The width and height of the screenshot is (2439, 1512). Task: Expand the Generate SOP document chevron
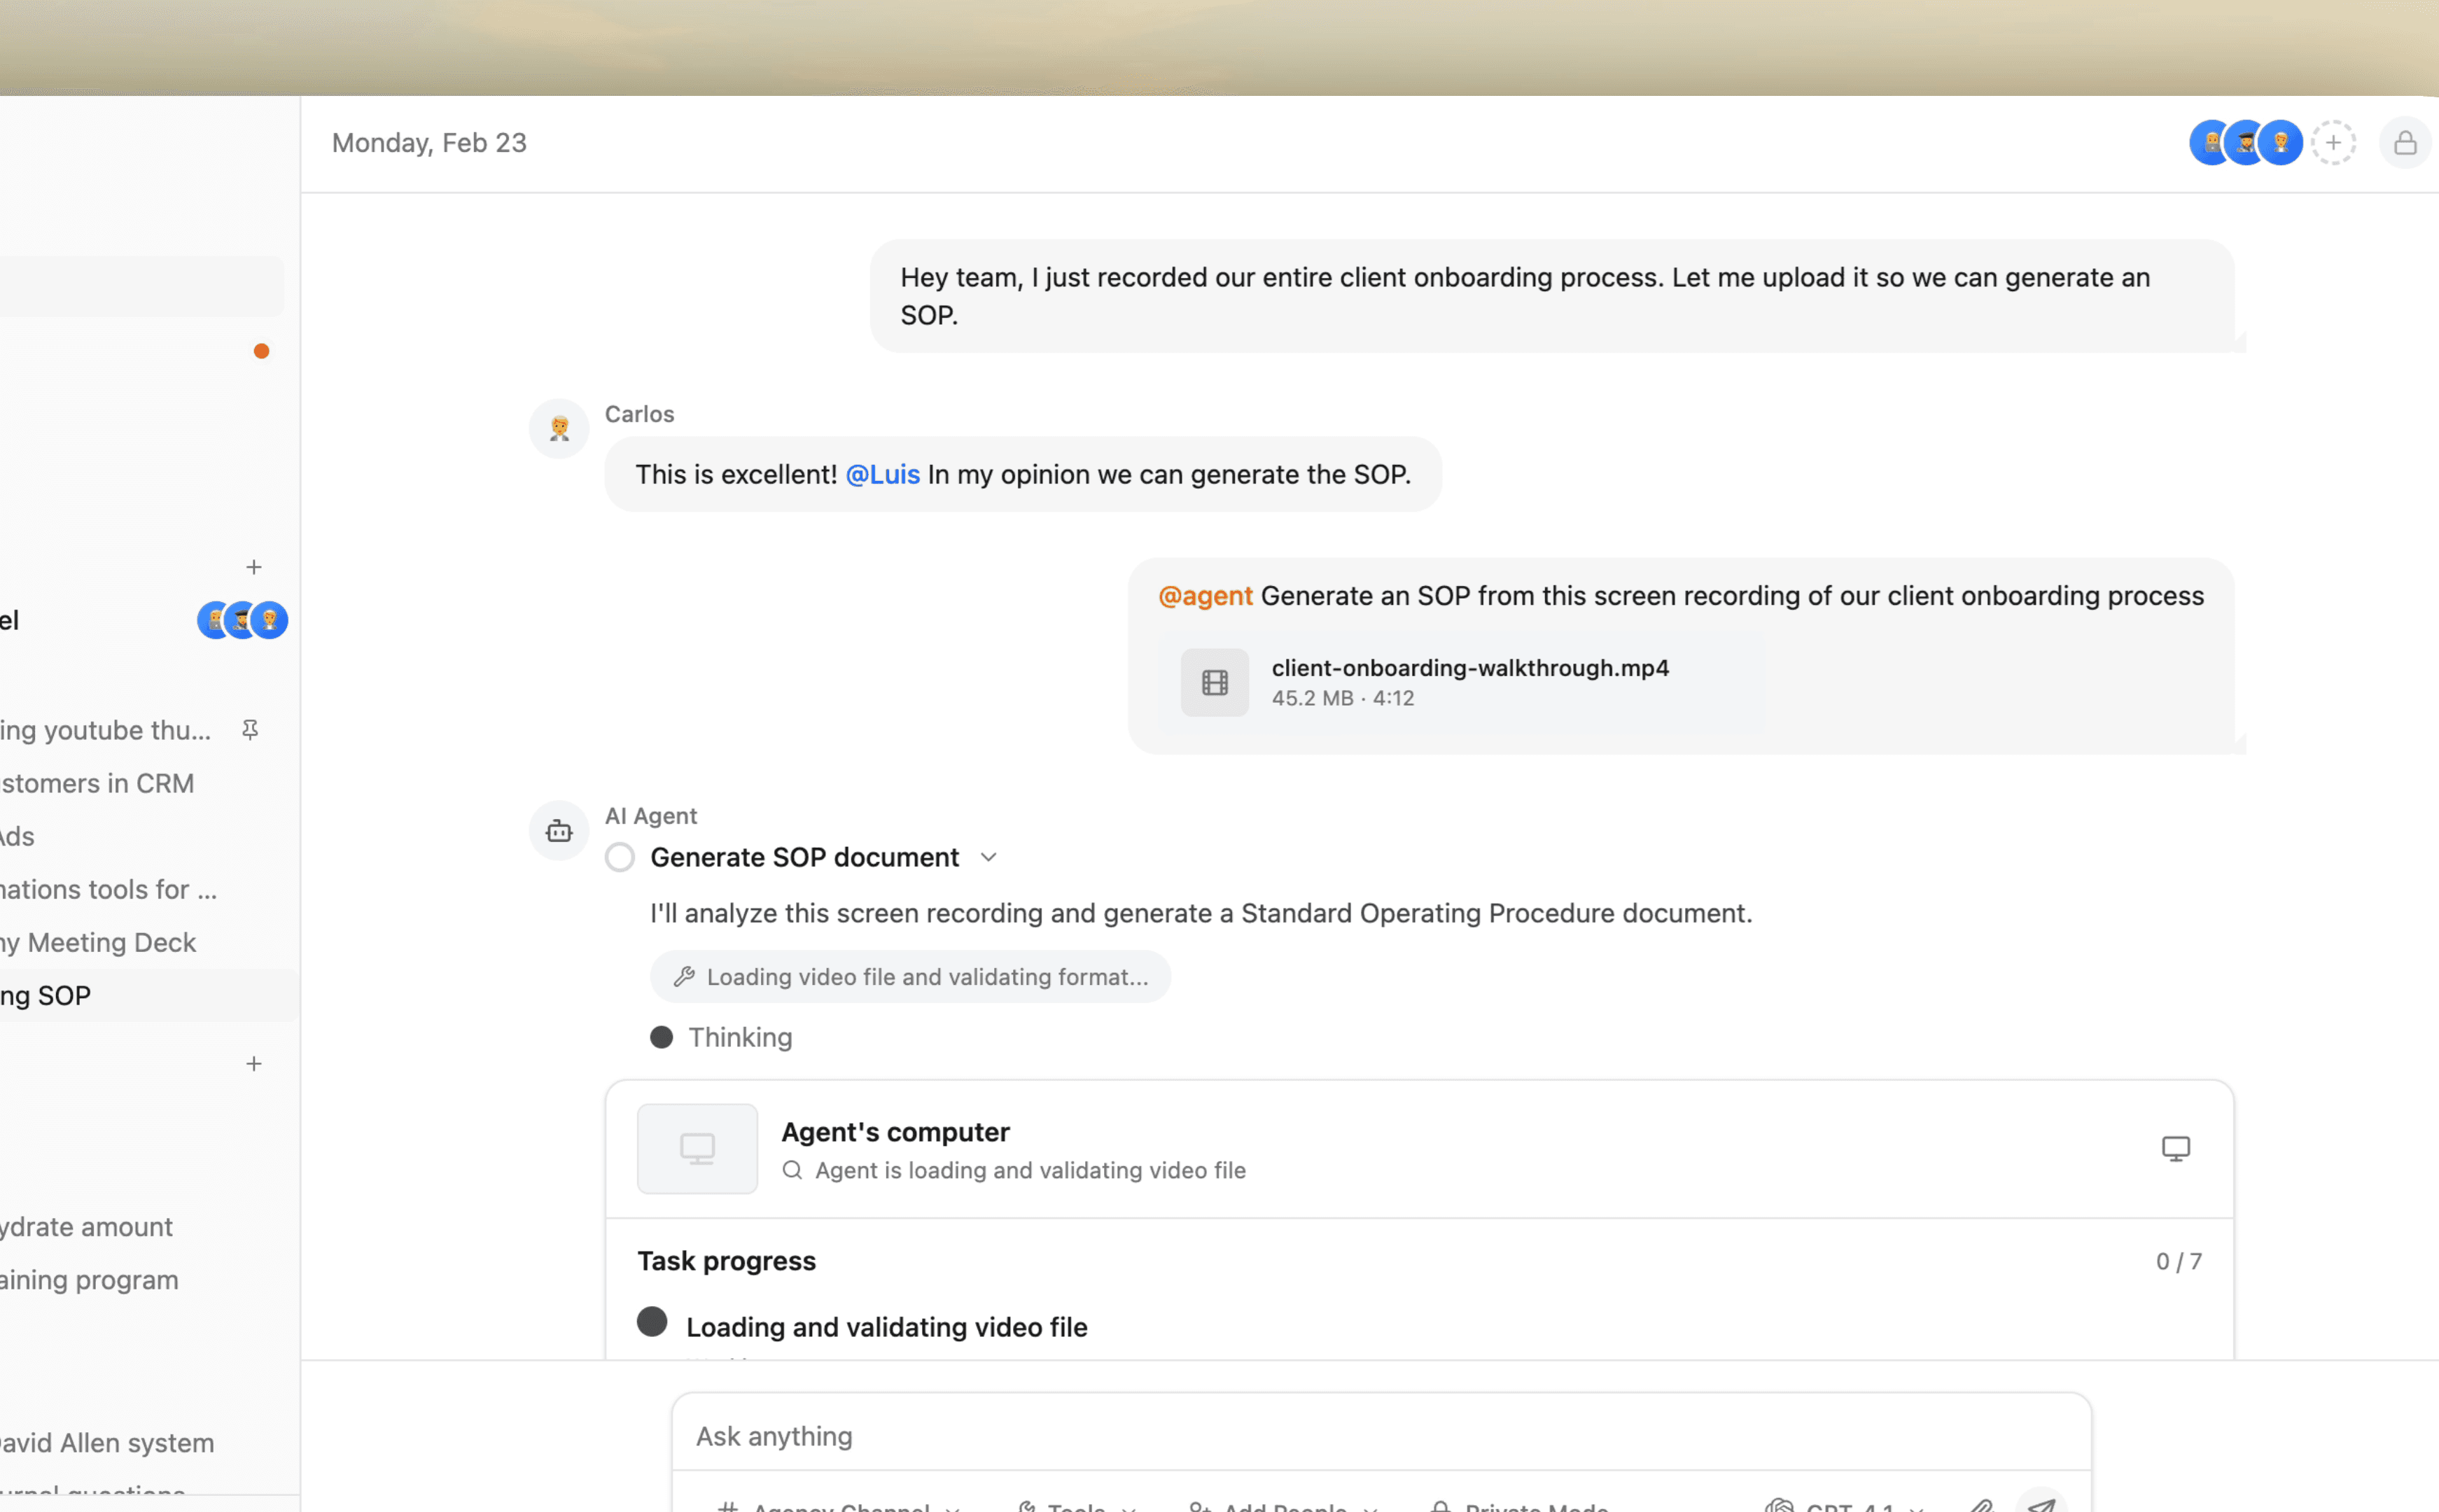point(988,858)
